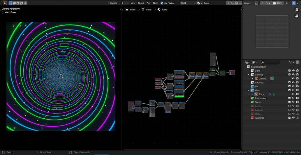Click the node editor horizontal scrollbar

coord(182,149)
